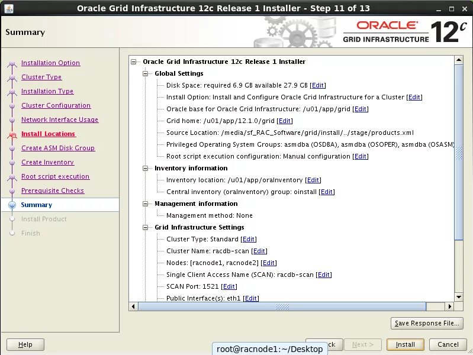Click the disabled Next button

[362, 344]
